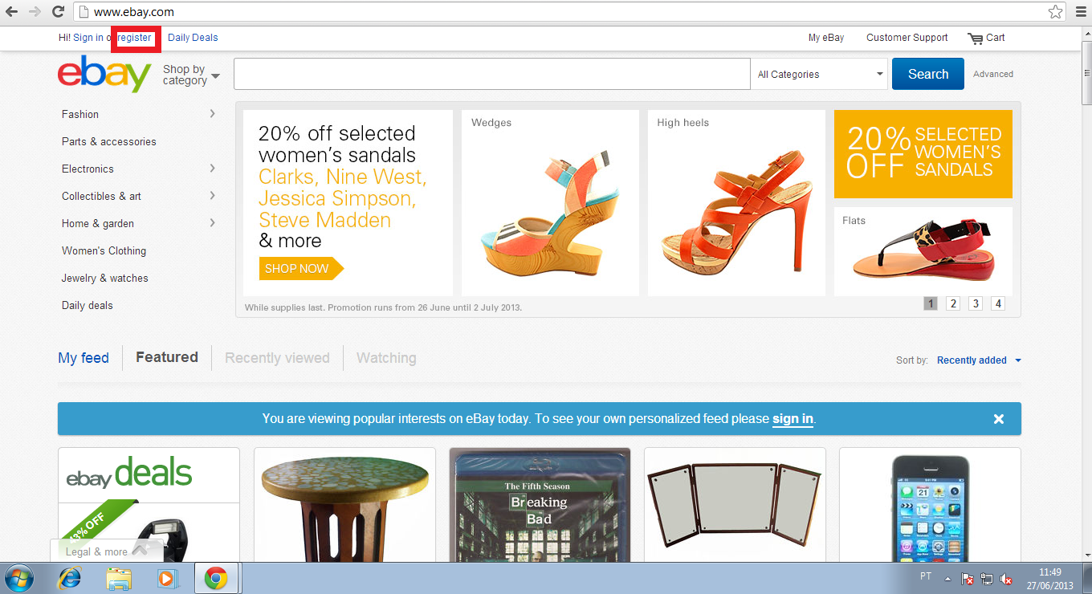Open the Recently viewed tab

[x=277, y=358]
